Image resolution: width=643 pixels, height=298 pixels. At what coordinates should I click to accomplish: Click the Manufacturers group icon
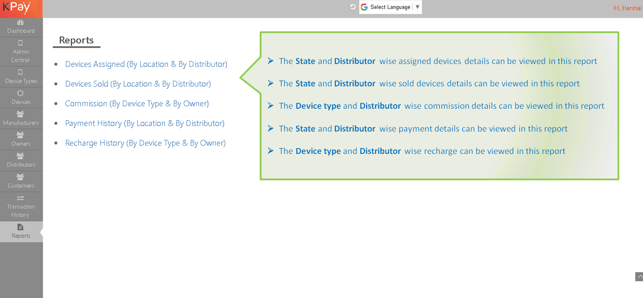[20, 114]
